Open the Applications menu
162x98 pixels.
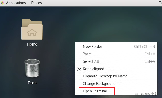coord(16,3)
